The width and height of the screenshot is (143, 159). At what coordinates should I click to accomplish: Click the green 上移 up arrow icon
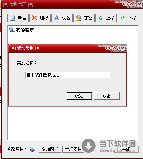(101, 18)
